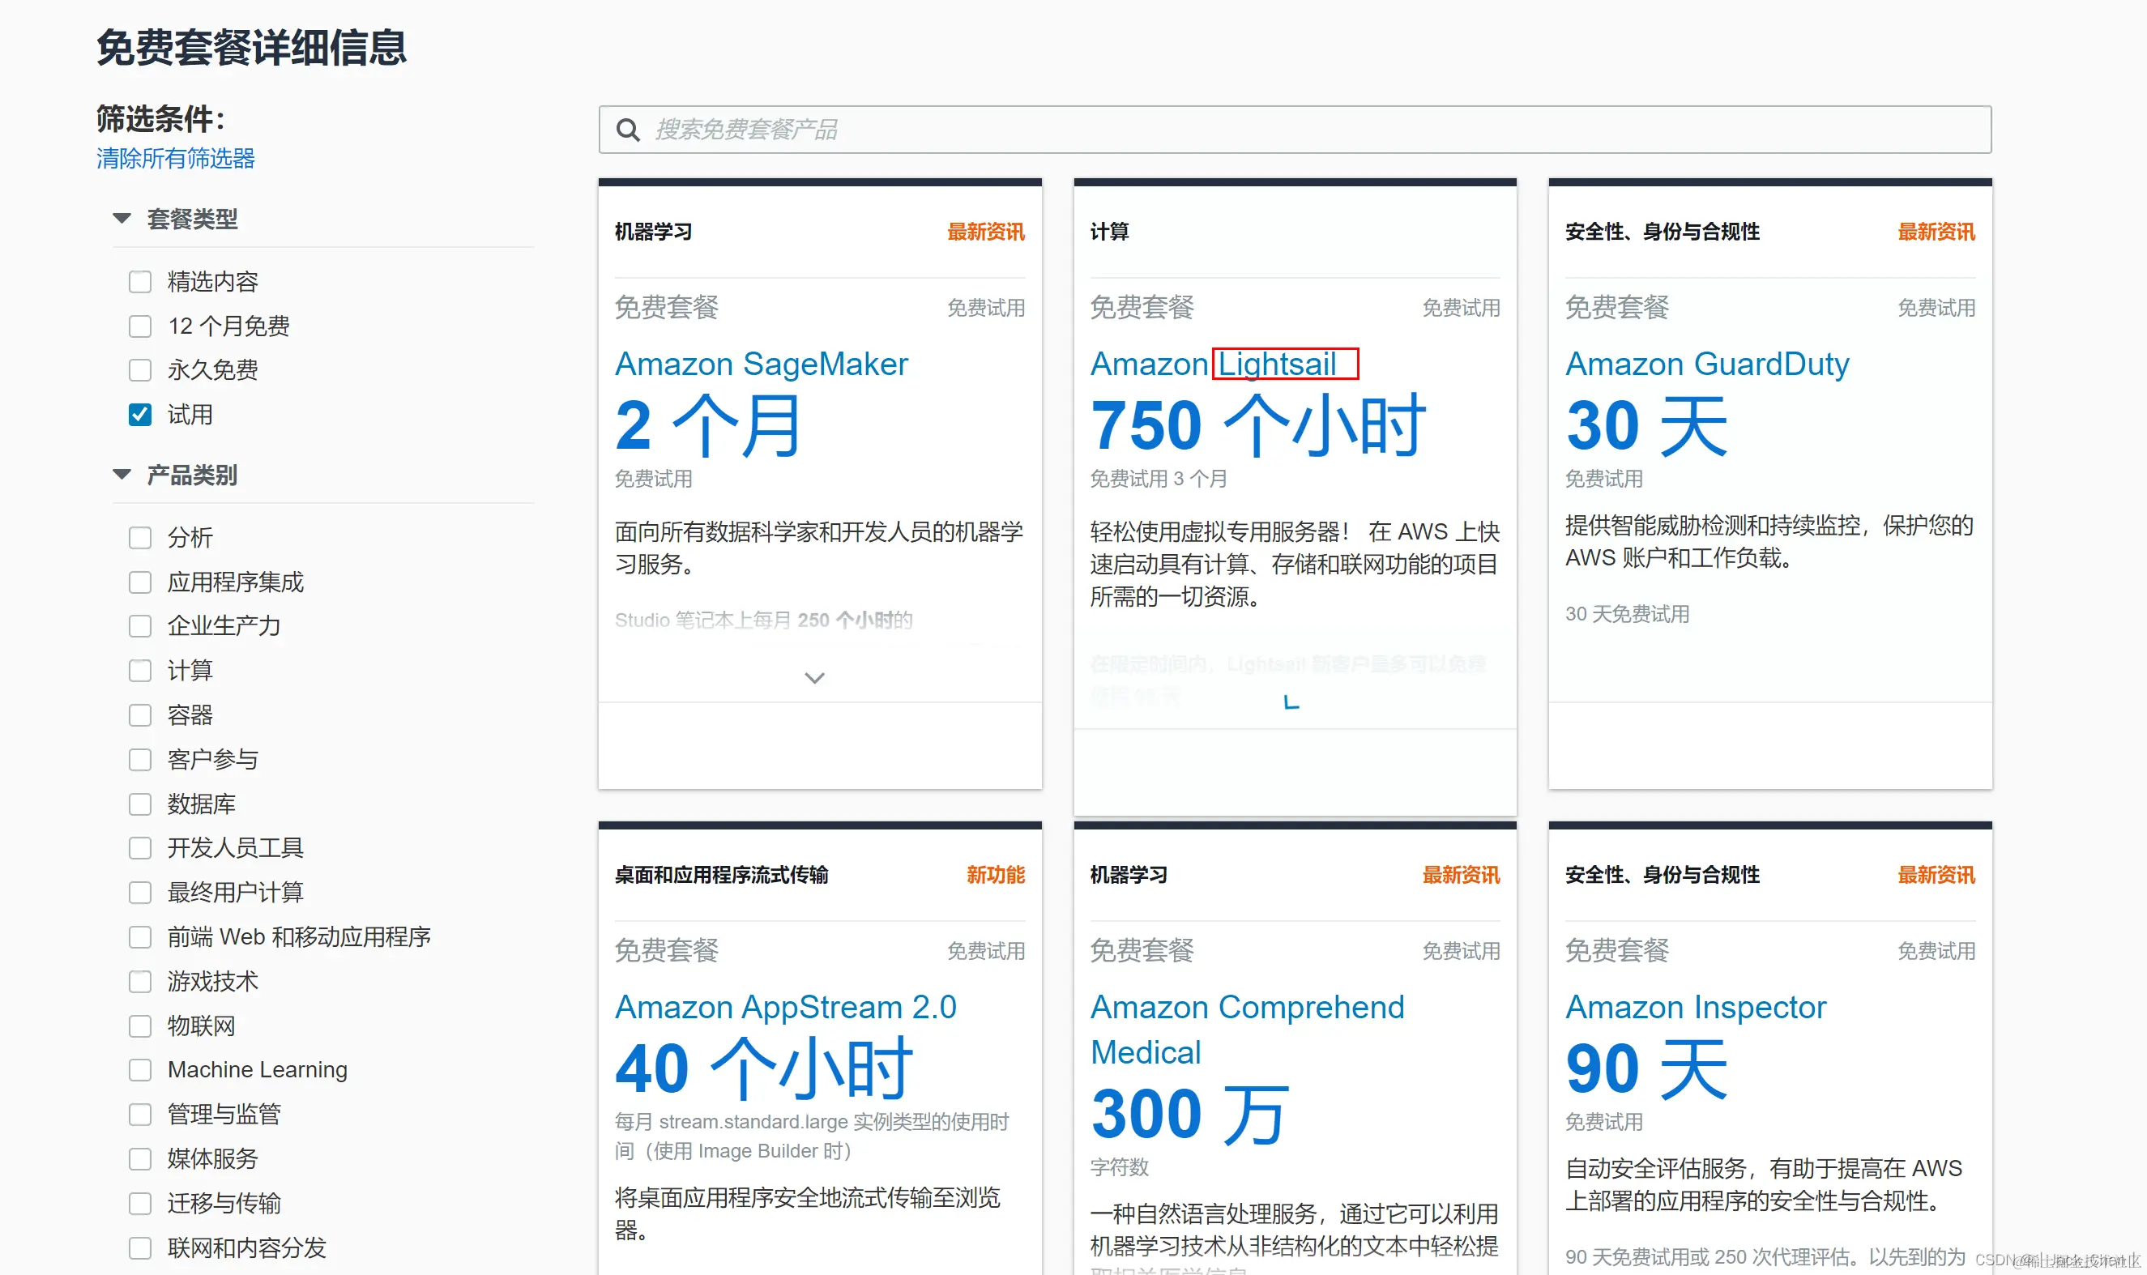Open the Amazon Lightsail link

pyautogui.click(x=1213, y=365)
